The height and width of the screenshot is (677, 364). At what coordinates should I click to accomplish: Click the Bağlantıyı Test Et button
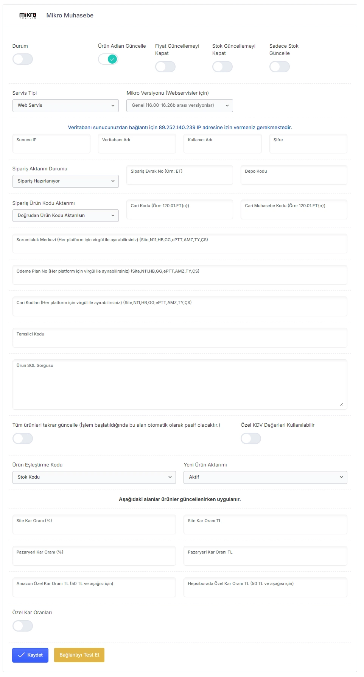(79, 655)
